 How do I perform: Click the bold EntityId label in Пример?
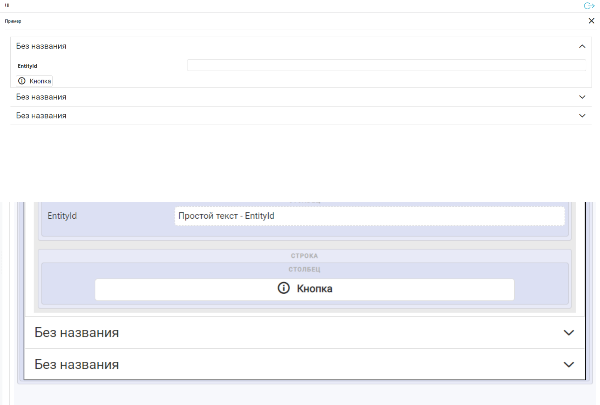(x=27, y=66)
